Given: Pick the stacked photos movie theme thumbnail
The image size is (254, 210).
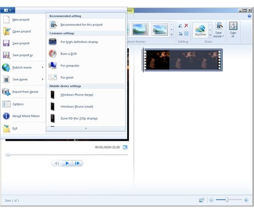Looking at the screenshot, I should [159, 29].
